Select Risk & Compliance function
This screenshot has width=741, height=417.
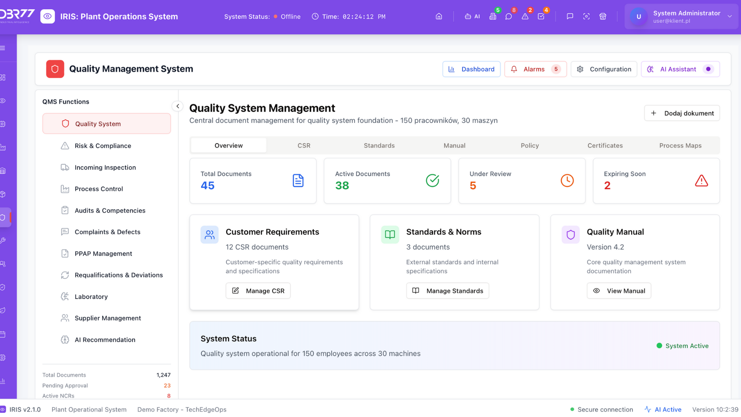tap(103, 146)
